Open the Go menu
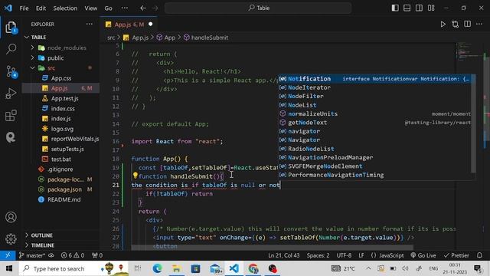 coord(108,8)
